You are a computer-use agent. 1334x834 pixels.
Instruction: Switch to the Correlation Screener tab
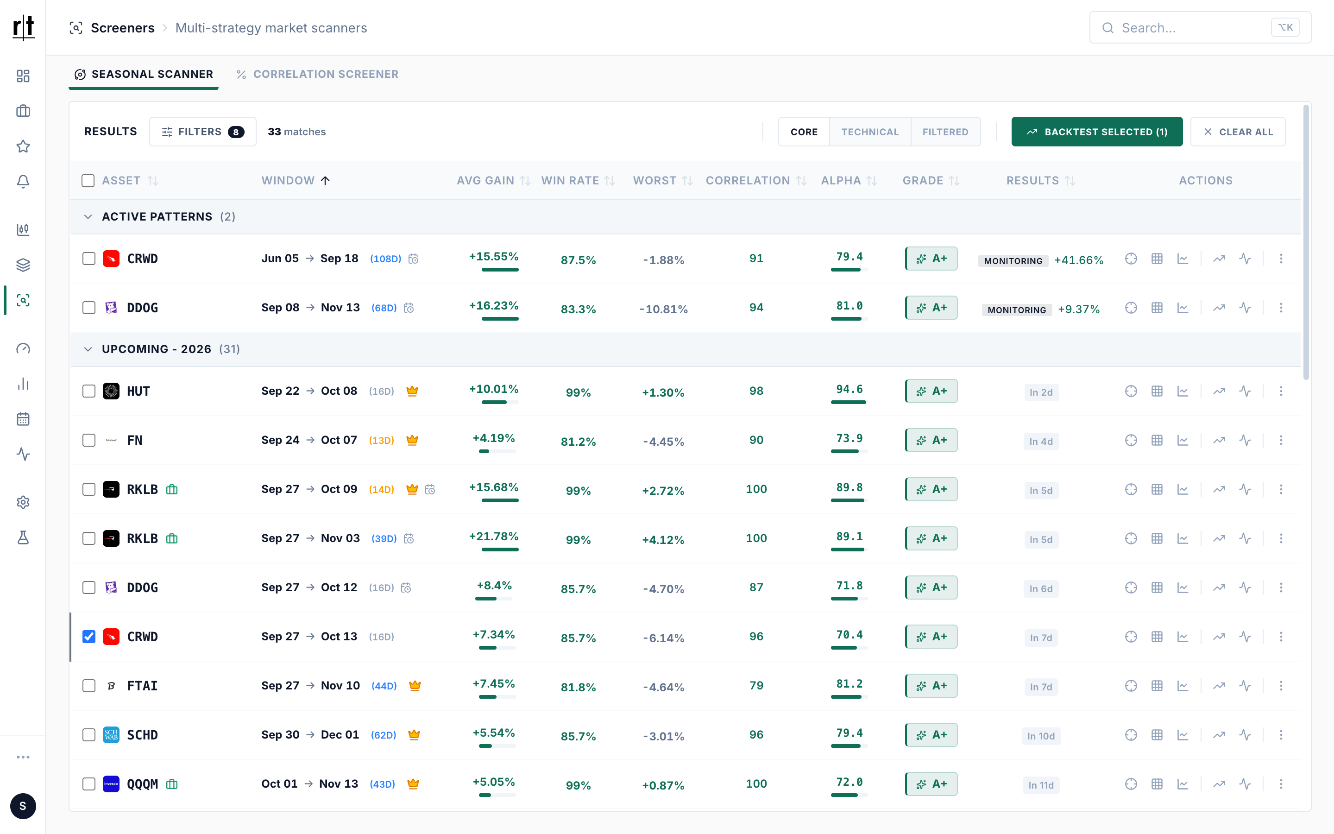317,75
